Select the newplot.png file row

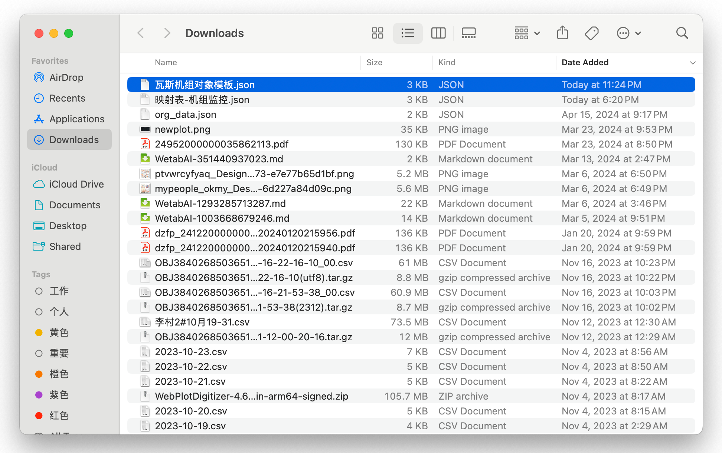coord(182,129)
